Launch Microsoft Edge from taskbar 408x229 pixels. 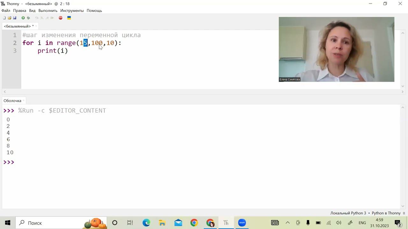pos(146,223)
